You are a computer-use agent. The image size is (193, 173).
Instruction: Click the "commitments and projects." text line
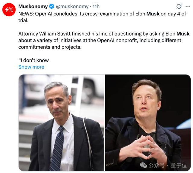pos(50,47)
